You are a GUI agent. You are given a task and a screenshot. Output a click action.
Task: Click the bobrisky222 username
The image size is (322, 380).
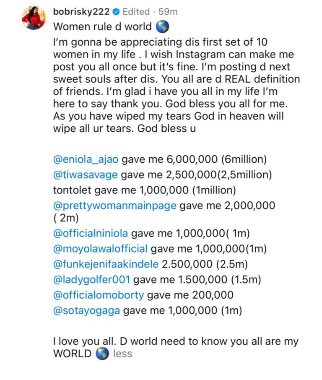81,11
